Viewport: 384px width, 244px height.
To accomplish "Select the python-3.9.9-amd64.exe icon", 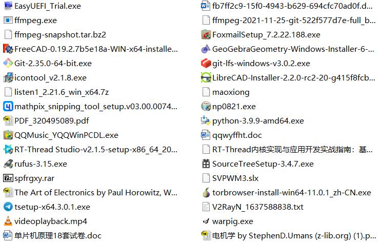I will pyautogui.click(x=206, y=121).
